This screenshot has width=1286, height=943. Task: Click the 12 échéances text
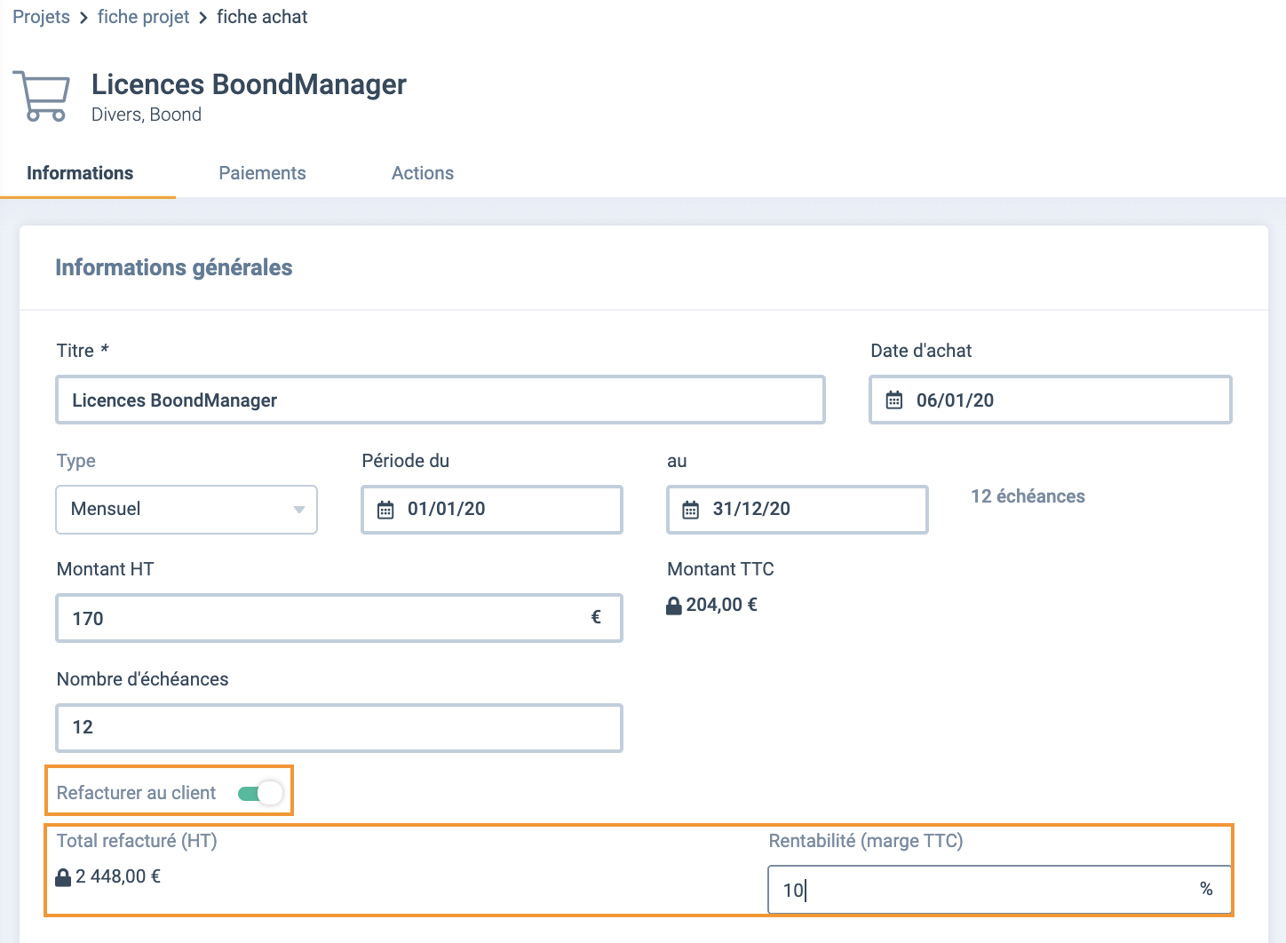(1028, 496)
